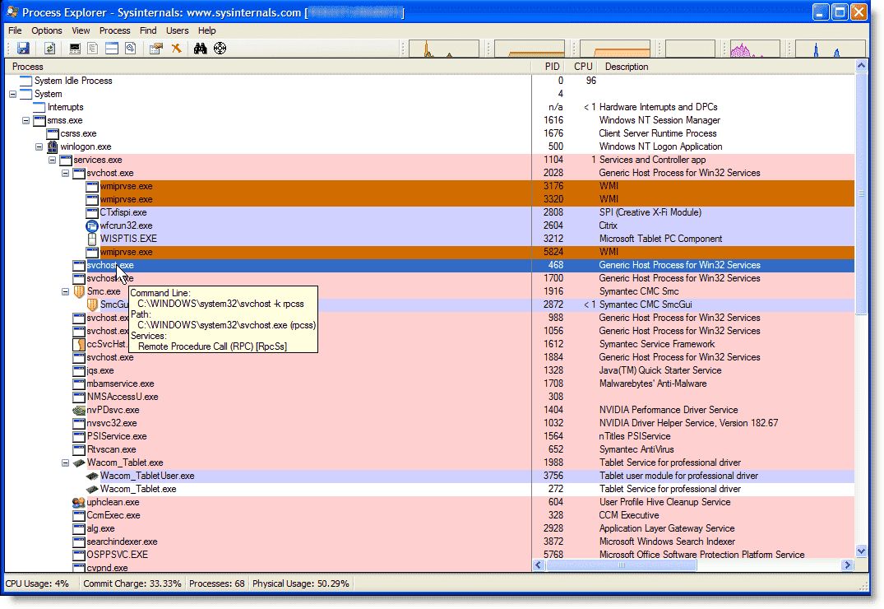Open the Users menu
Image resolution: width=884 pixels, height=609 pixels.
tap(177, 30)
